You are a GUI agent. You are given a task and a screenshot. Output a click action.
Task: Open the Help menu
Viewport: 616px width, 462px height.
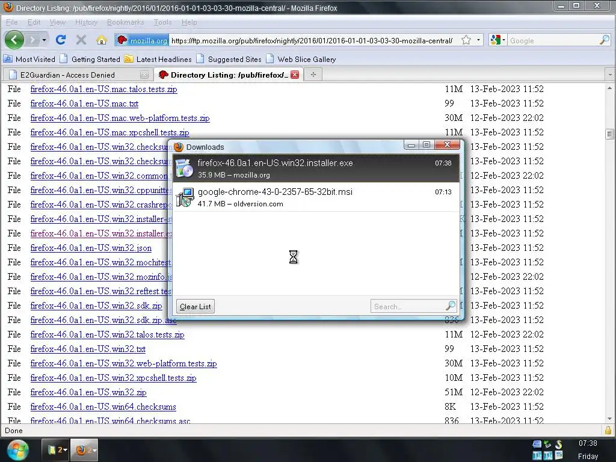click(189, 22)
